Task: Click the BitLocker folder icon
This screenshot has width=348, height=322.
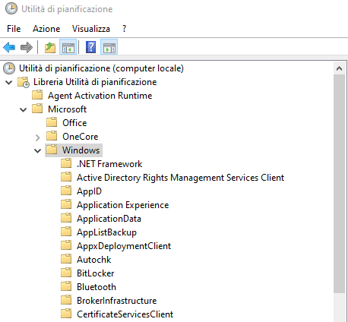Action: (66, 273)
